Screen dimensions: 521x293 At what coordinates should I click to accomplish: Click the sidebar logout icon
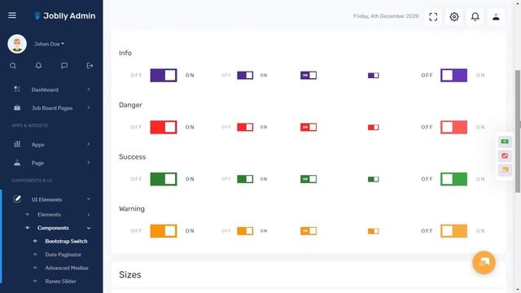click(x=90, y=66)
